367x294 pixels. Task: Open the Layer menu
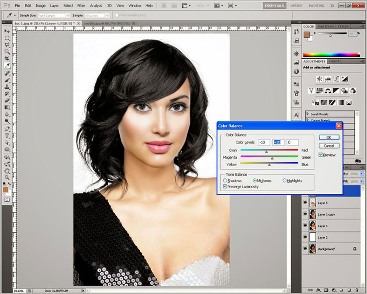54,5
